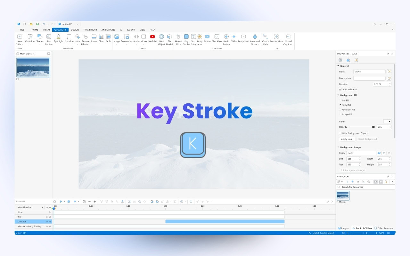The height and width of the screenshot is (256, 410).
Task: Collapse the Background Fill section
Action: (x=338, y=95)
